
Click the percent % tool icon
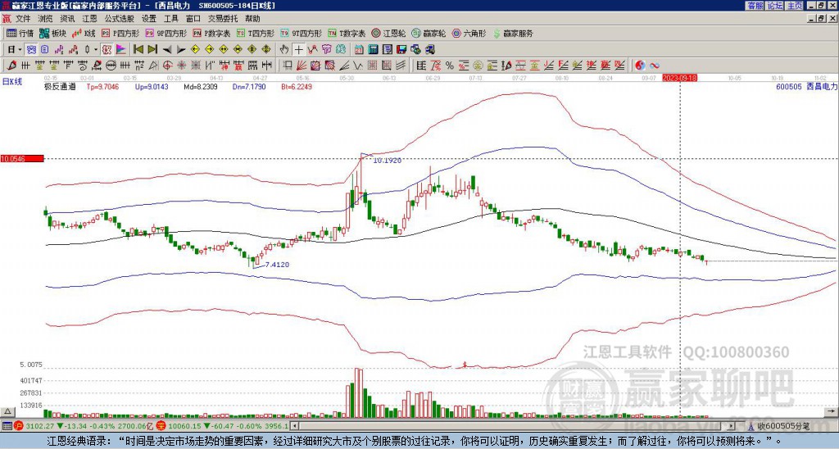(450, 66)
